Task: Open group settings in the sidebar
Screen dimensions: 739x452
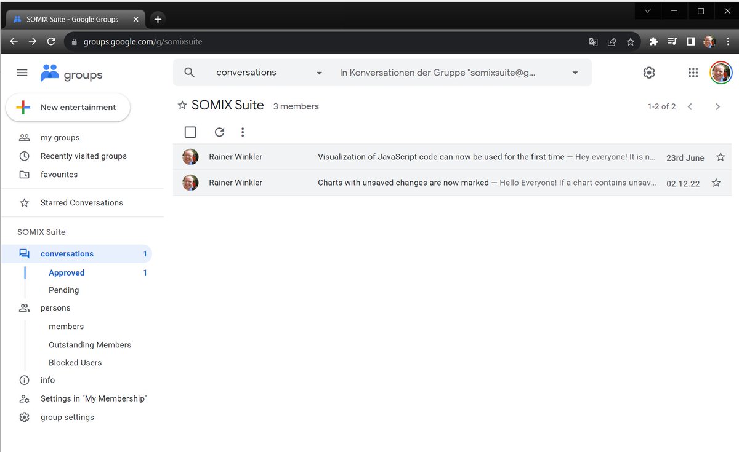Action: pos(67,417)
